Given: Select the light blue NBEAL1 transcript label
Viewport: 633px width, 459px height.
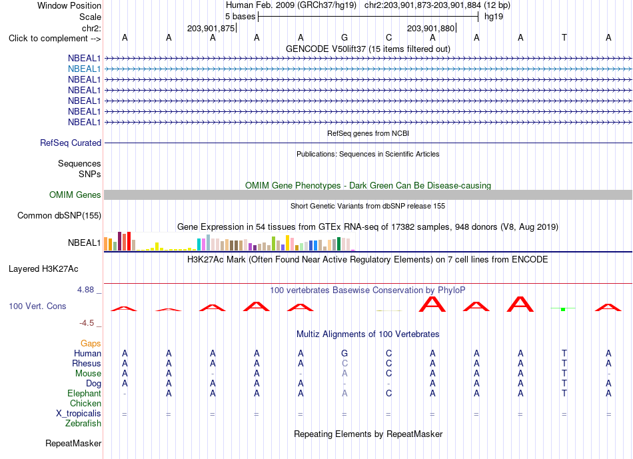Looking at the screenshot, I should 84,69.
